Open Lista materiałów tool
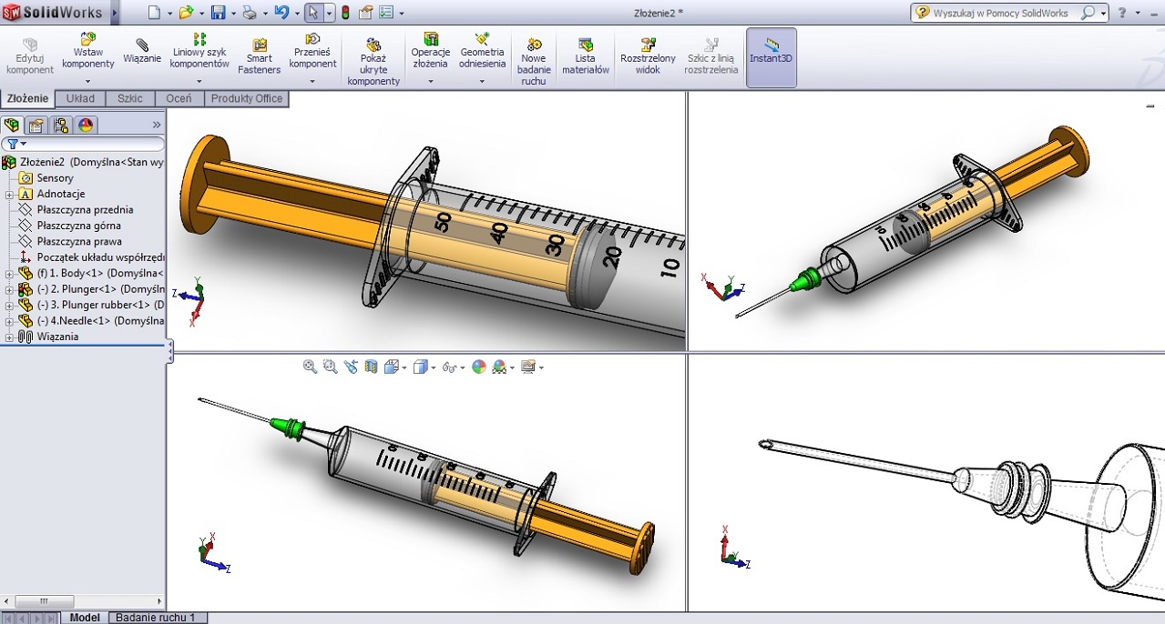The width and height of the screenshot is (1165, 624). point(586,56)
